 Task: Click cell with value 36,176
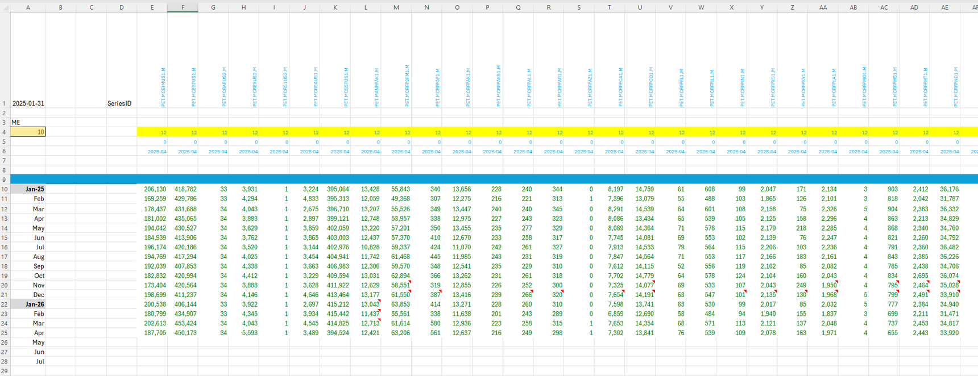pos(944,189)
